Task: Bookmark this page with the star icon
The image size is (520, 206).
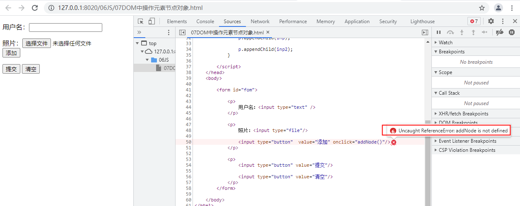Action: pyautogui.click(x=482, y=8)
